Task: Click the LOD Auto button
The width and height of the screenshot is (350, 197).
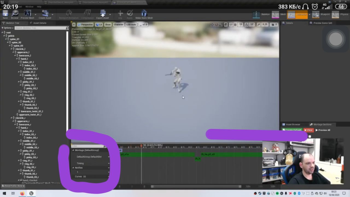Action: [x=131, y=25]
